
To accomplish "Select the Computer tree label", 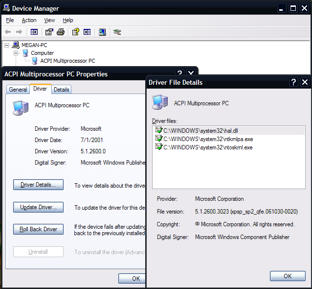I will point(43,53).
